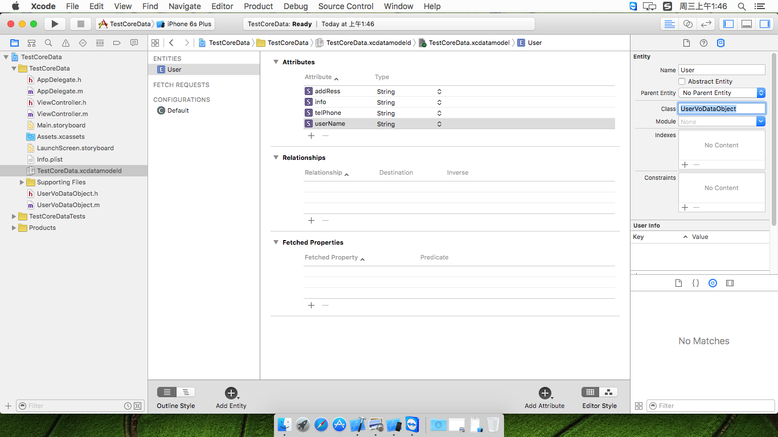
Task: Show the Issue navigator
Action: coord(65,43)
